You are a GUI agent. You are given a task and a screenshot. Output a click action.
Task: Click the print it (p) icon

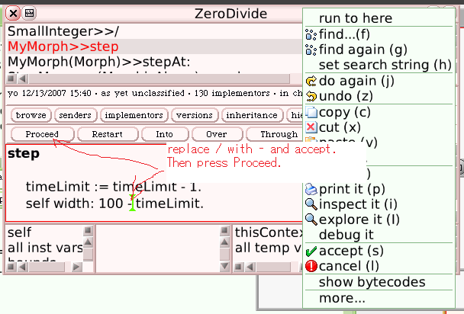click(x=311, y=189)
